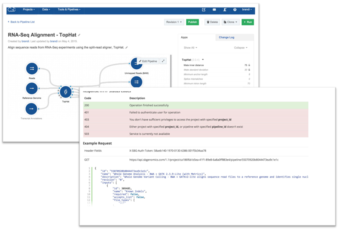The image size is (338, 229).
Task: Click the Transcript Annotations node
Action: (x=31, y=109)
